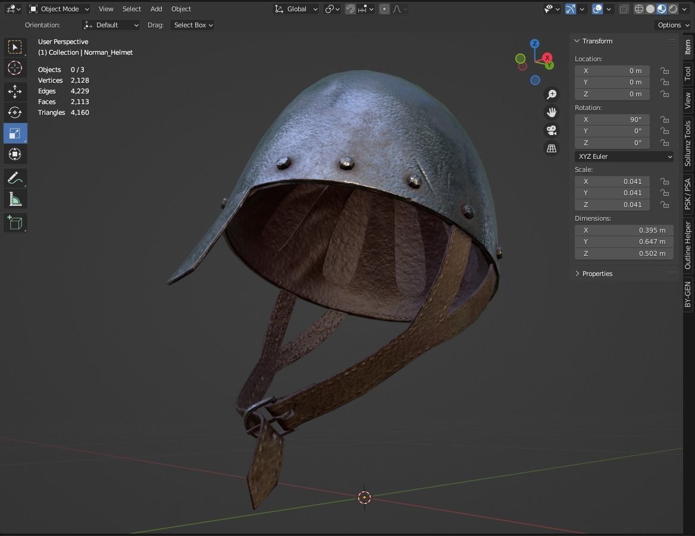Click the Zoom viewport magnifier icon
This screenshot has width=695, height=536.
552,95
